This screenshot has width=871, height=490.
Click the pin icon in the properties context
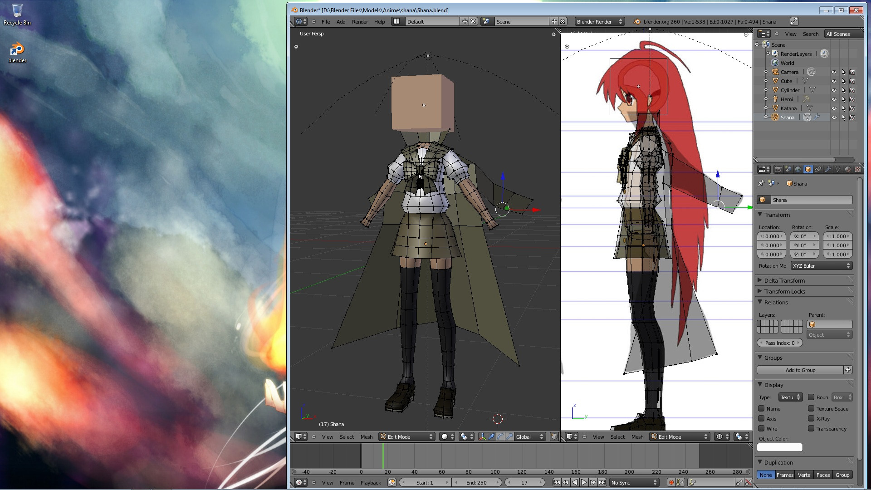pos(761,183)
